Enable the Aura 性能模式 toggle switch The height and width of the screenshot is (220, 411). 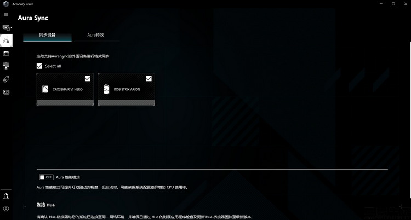[46, 177]
